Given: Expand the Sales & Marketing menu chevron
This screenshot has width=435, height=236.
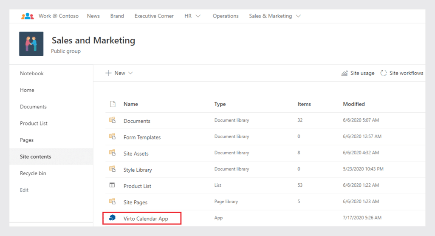Looking at the screenshot, I should pyautogui.click(x=298, y=16).
